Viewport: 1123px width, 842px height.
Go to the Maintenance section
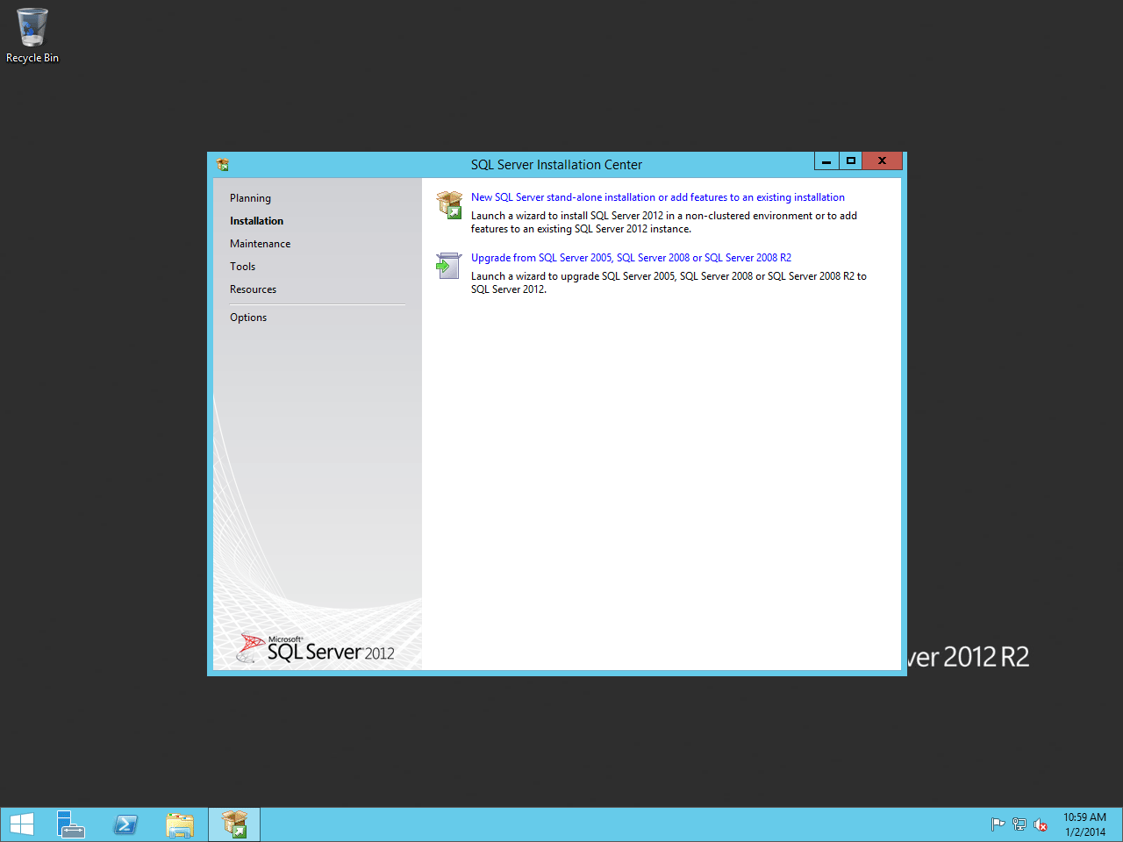tap(260, 244)
